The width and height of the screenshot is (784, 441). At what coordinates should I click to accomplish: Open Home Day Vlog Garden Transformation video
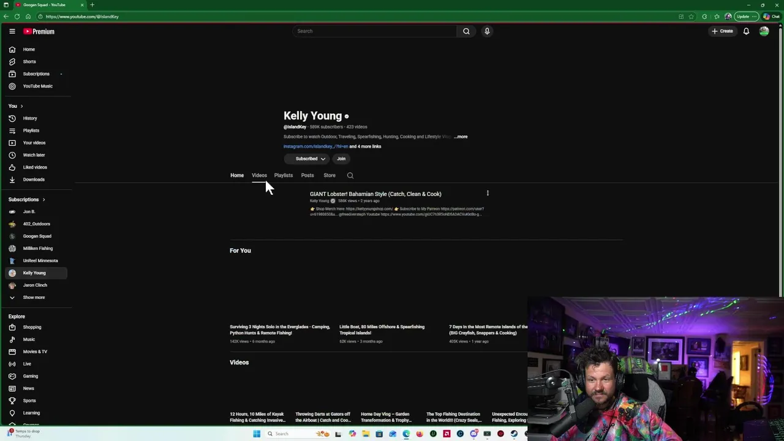pos(386,417)
